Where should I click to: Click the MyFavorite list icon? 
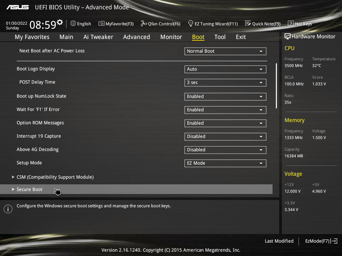coord(101,24)
